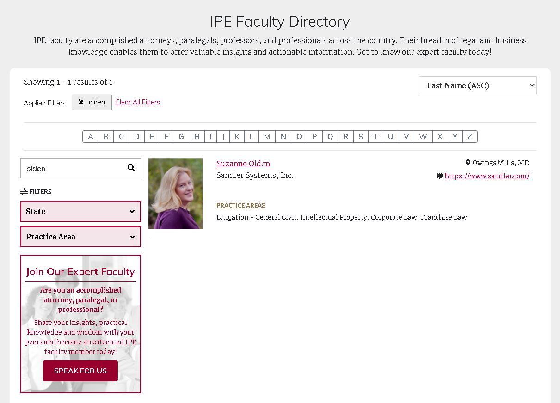Click the search magnifier icon
The image size is (560, 403).
click(x=131, y=168)
